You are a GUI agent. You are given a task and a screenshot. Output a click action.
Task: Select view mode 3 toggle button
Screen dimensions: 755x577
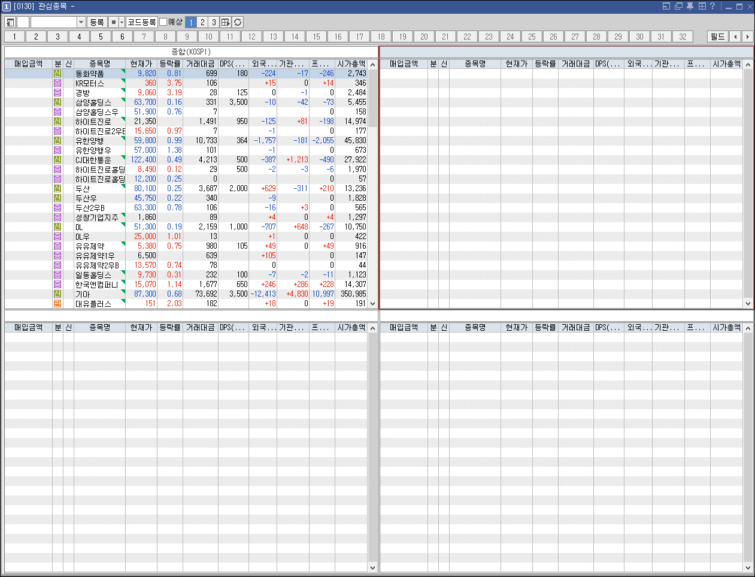[x=214, y=22]
